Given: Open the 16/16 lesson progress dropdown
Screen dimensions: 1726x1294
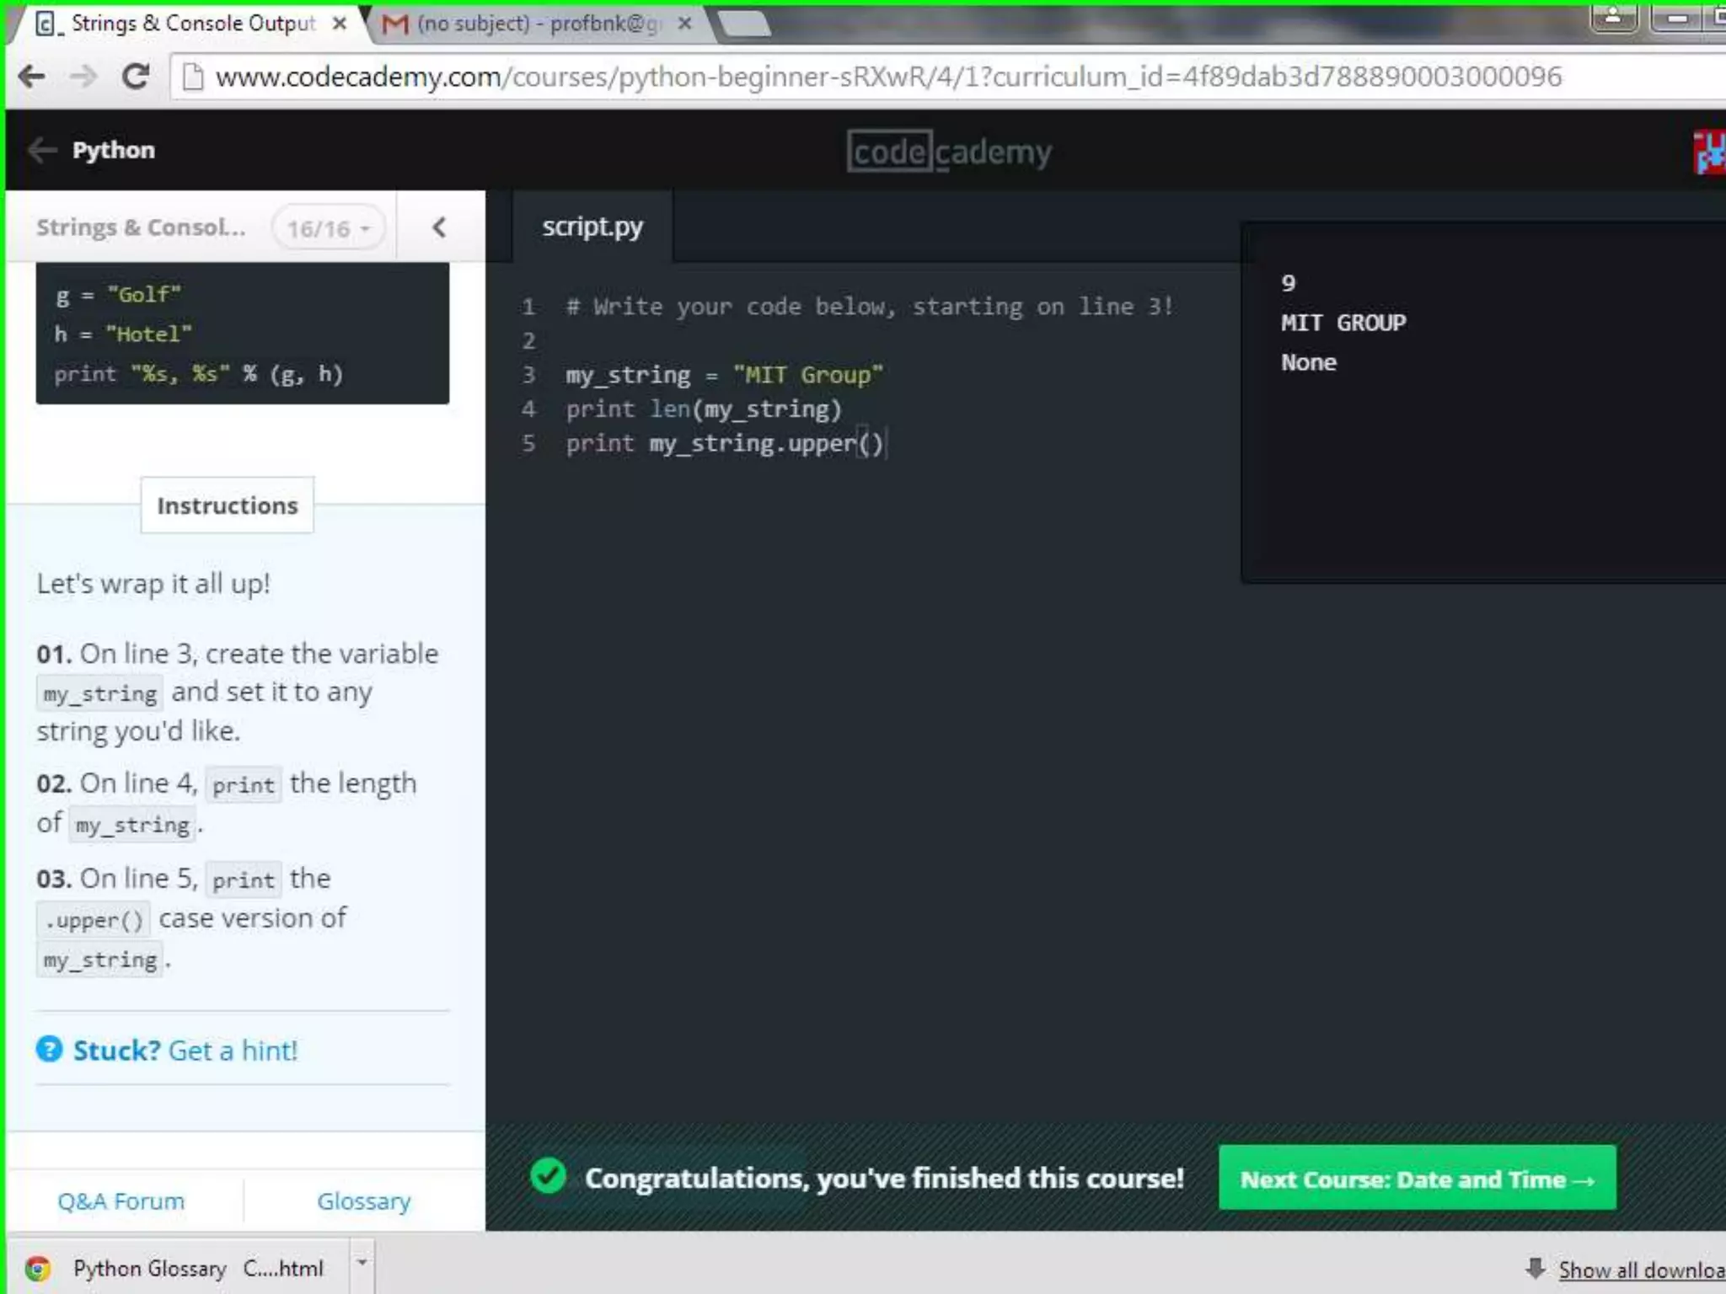Looking at the screenshot, I should click(328, 228).
